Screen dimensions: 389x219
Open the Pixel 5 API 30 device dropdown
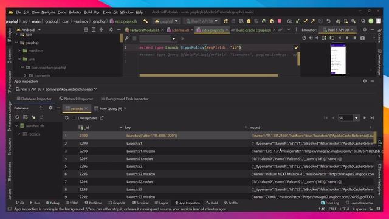(202, 21)
